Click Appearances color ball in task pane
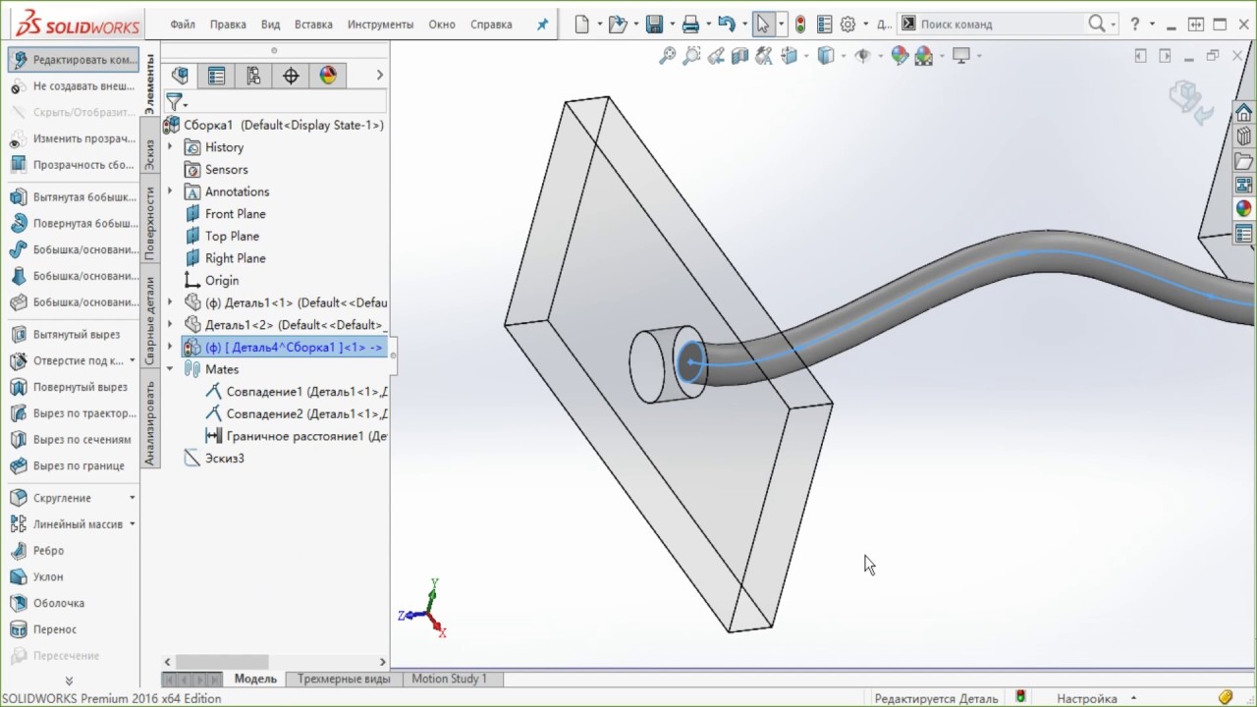The width and height of the screenshot is (1257, 707). point(1244,208)
